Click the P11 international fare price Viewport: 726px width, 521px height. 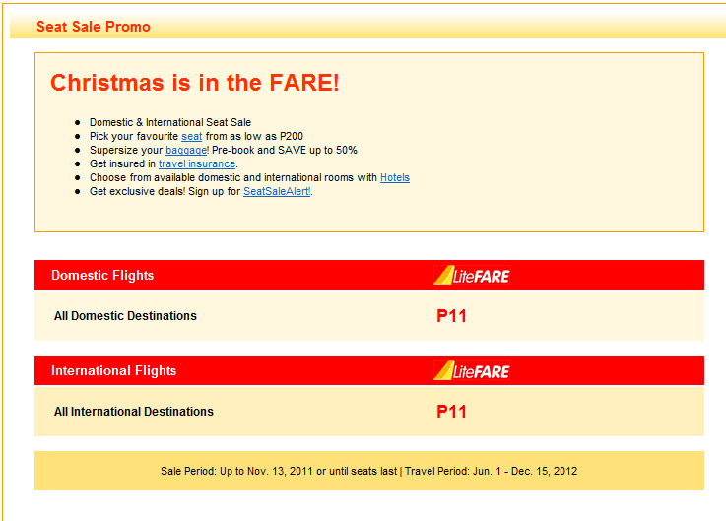pos(451,412)
